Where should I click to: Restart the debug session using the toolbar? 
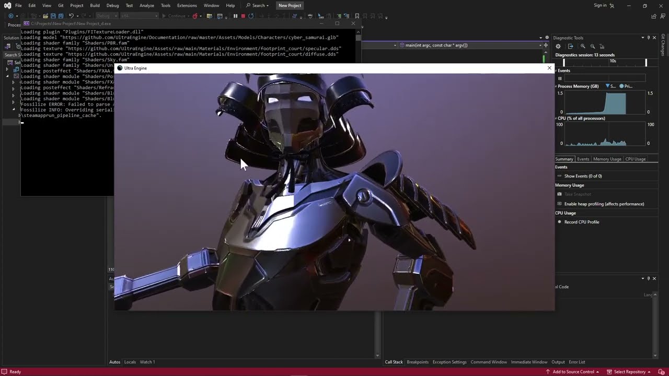click(251, 16)
